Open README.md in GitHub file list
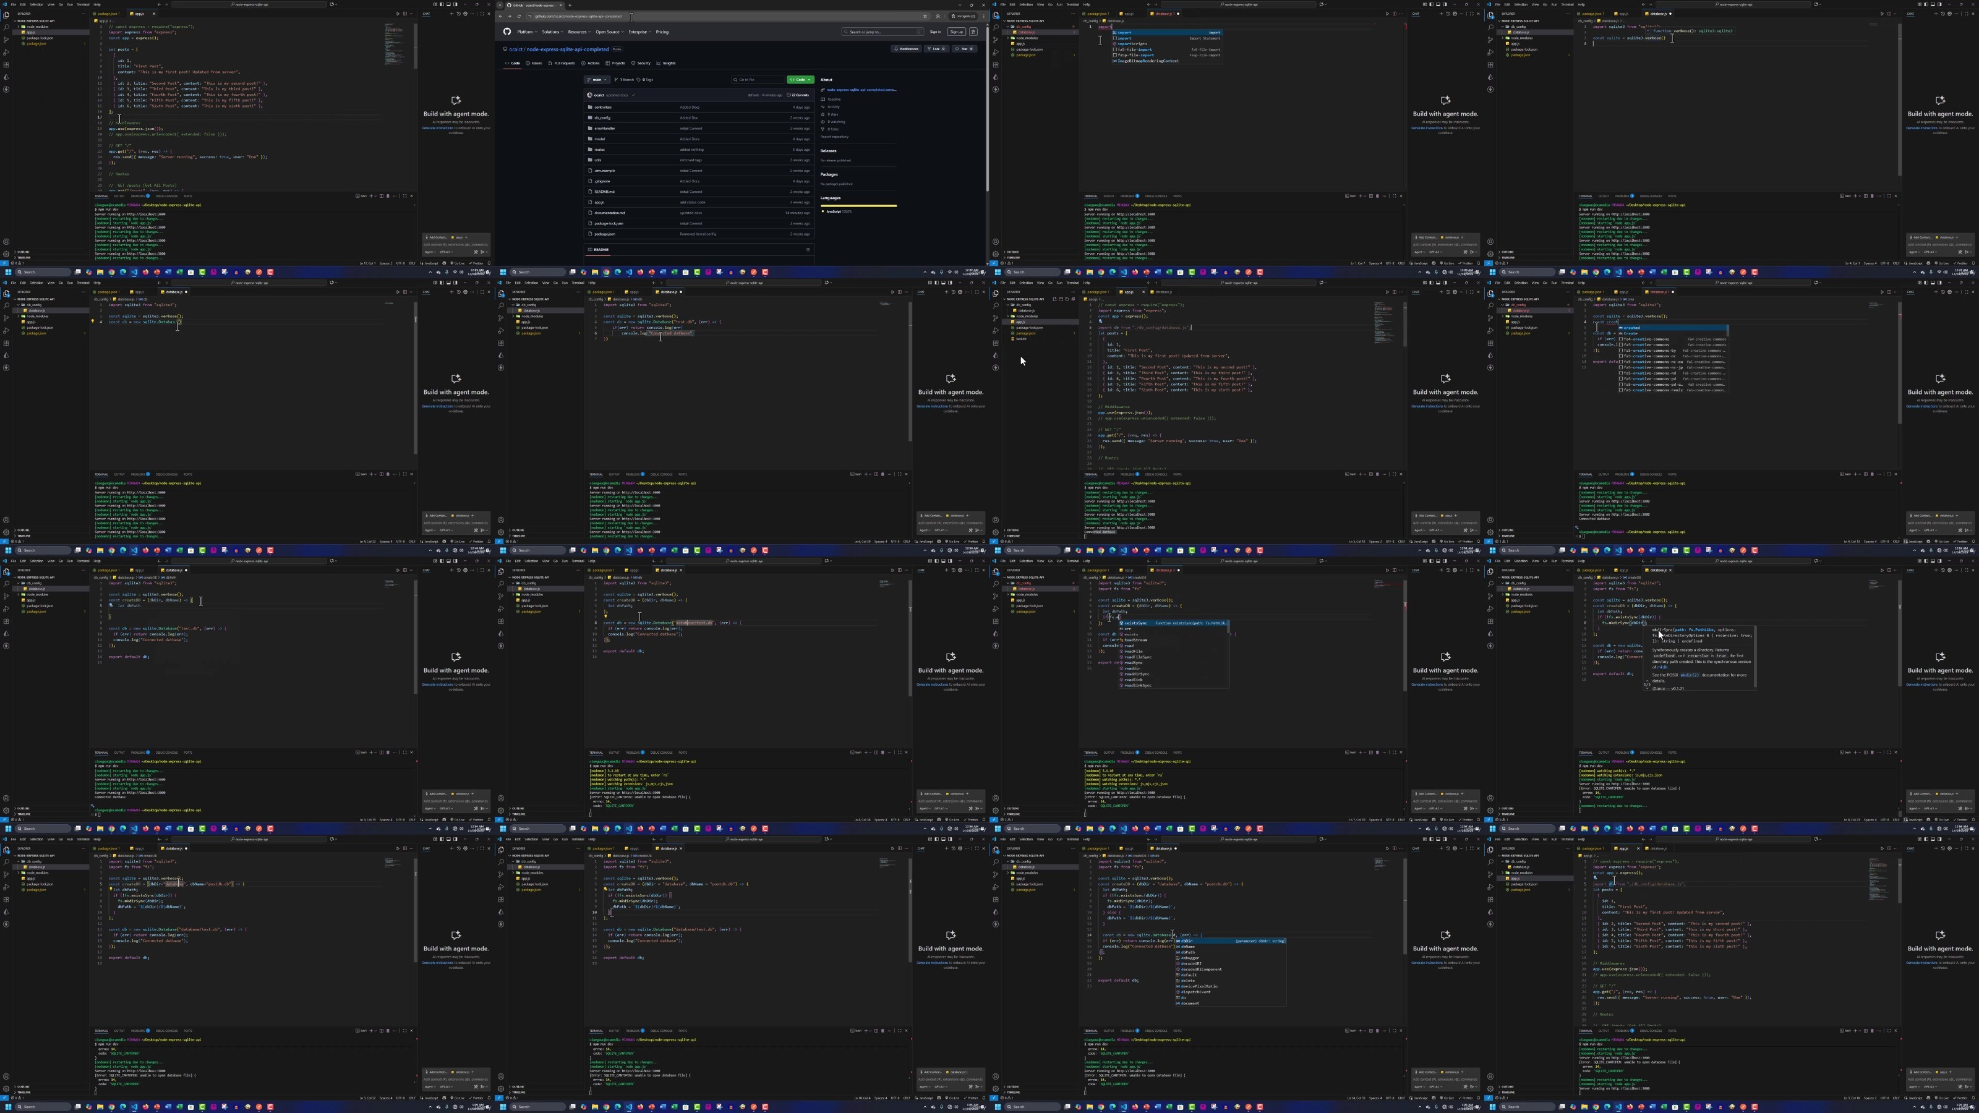The height and width of the screenshot is (1113, 1979). tap(605, 192)
